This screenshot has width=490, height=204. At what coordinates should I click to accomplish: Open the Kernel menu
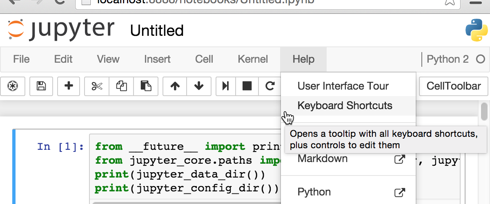253,59
